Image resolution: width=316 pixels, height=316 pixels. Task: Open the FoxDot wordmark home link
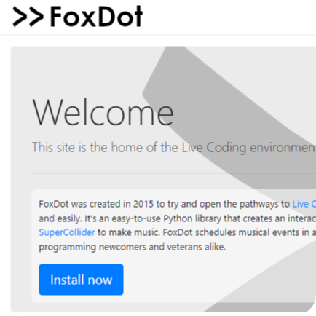point(96,17)
